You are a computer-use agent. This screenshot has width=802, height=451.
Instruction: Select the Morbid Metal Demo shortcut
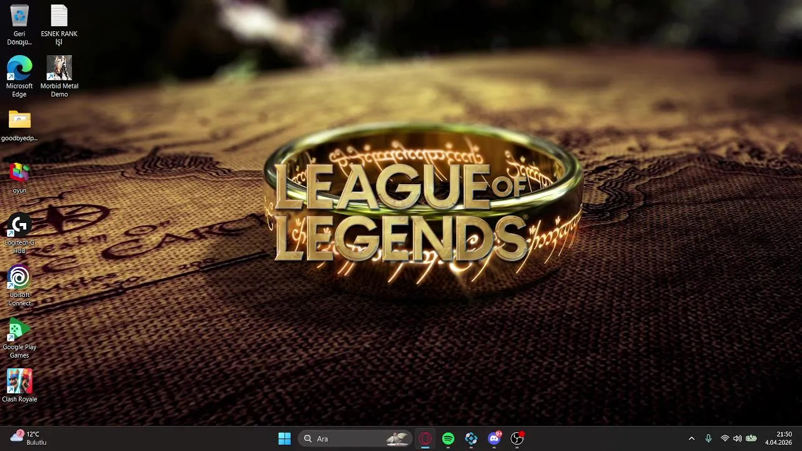pos(59,77)
